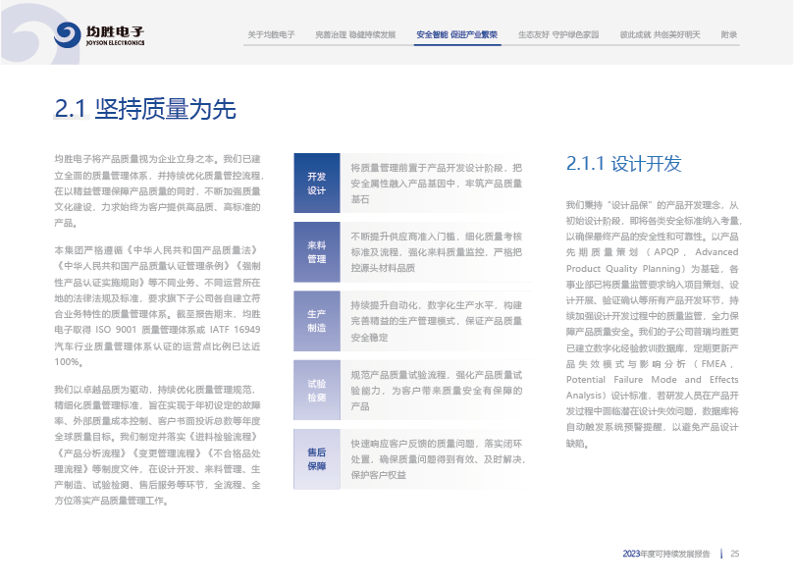This screenshot has width=794, height=585.
Task: Select the 2.1.1 设计开发 section heading
Action: pos(623,164)
